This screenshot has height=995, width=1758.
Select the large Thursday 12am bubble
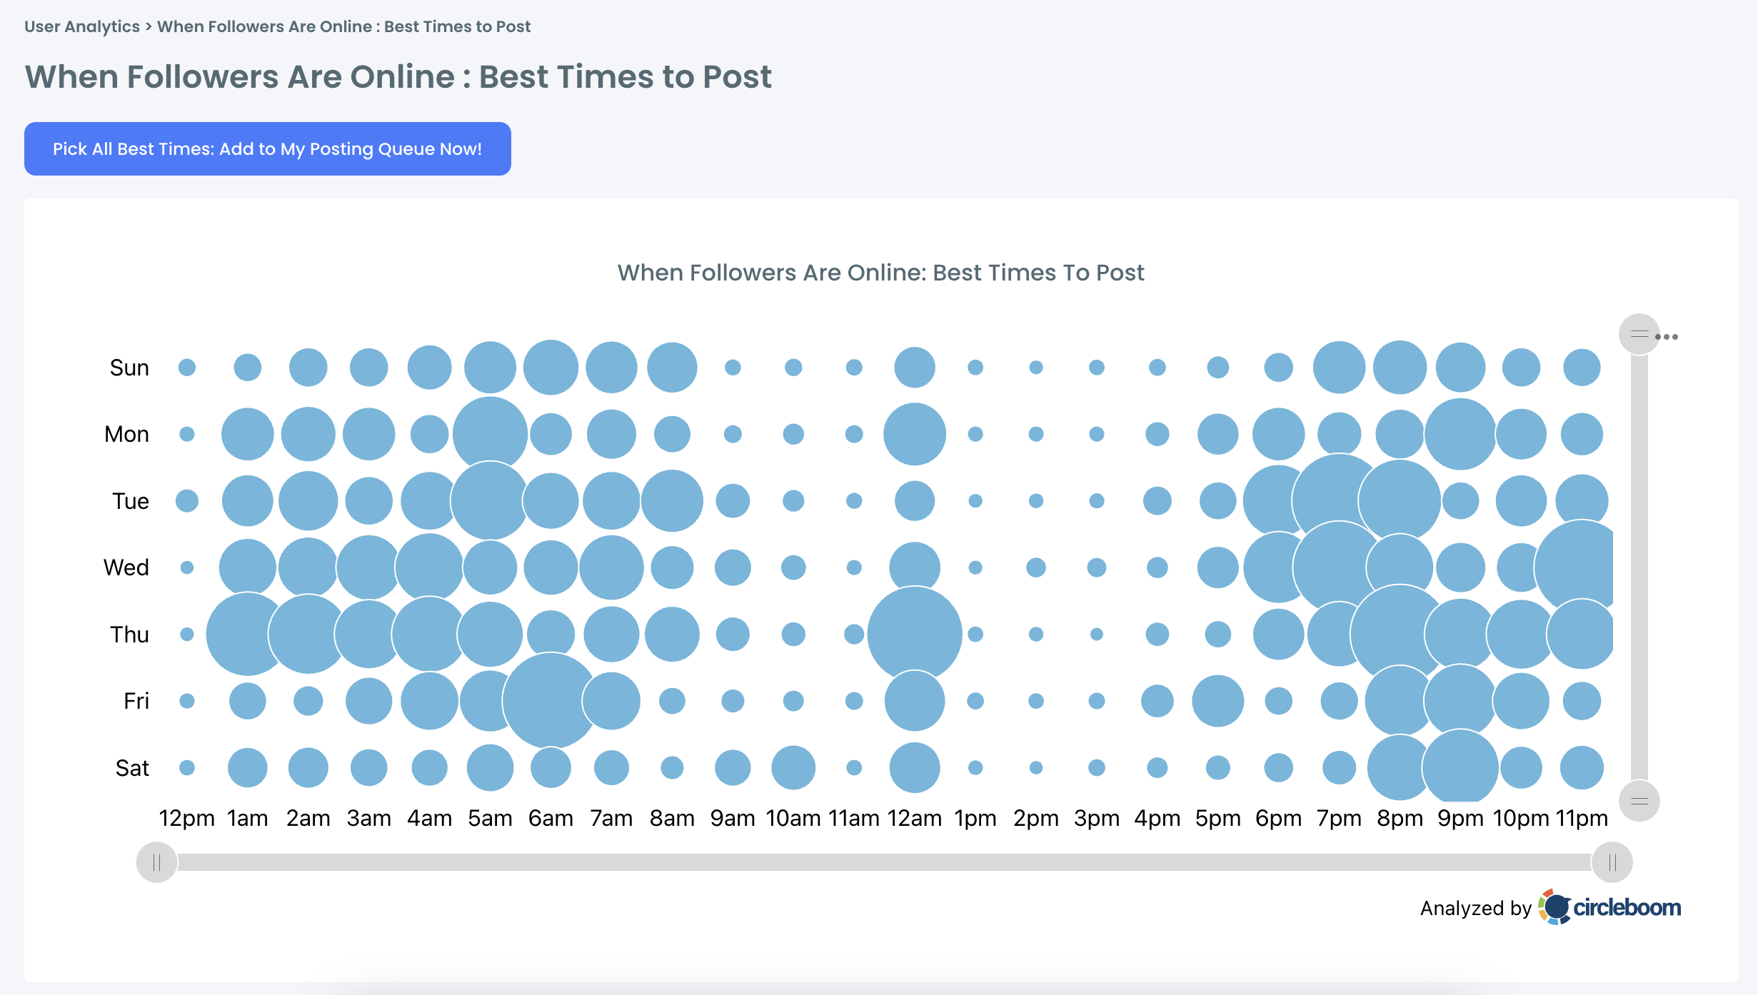914,634
